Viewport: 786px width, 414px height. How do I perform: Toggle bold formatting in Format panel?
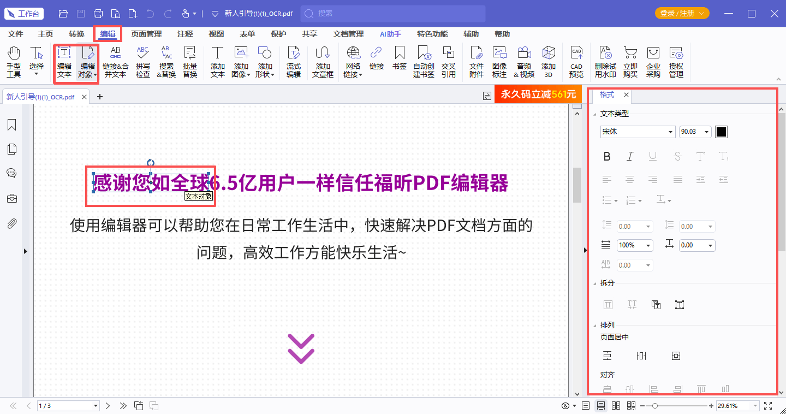click(x=607, y=157)
